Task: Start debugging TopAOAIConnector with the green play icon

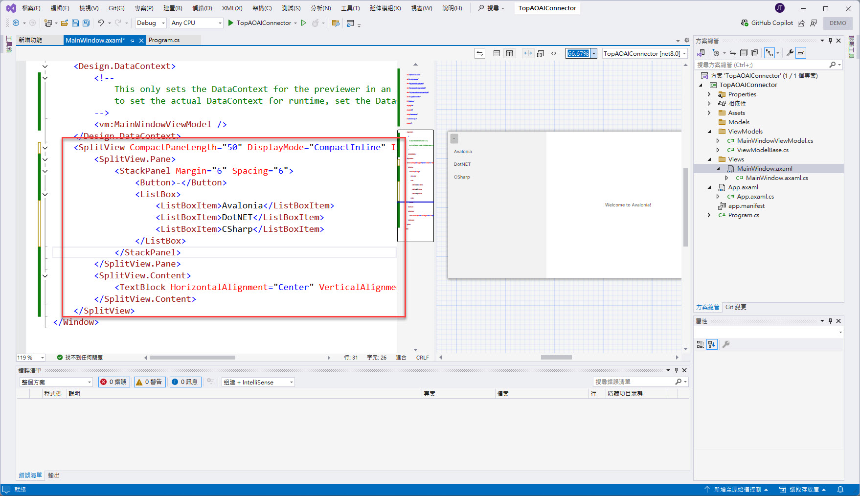Action: (231, 23)
